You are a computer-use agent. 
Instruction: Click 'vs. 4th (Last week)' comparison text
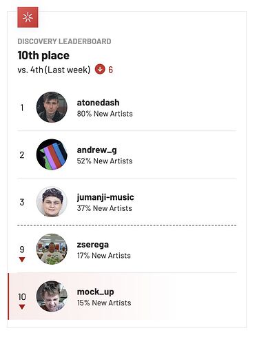(54, 70)
